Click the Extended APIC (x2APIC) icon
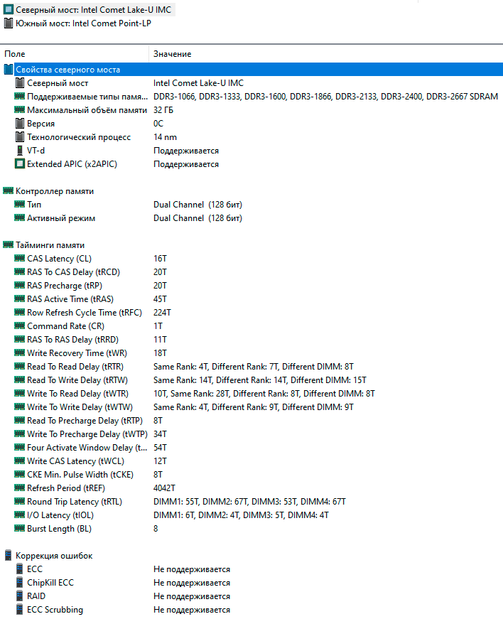This screenshot has height=619, width=503. point(19,164)
